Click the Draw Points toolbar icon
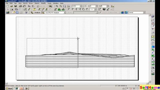The height and width of the screenshot is (90, 160). click(x=29, y=9)
